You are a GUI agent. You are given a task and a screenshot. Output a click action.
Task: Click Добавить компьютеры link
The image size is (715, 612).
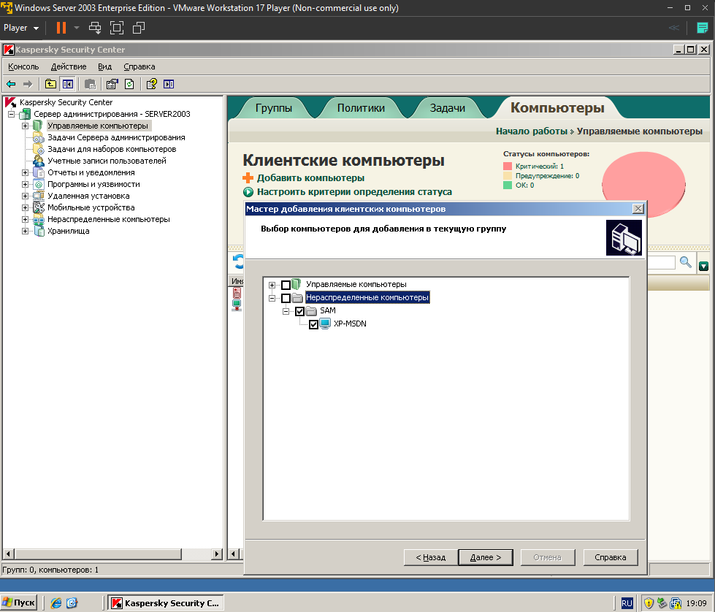310,178
